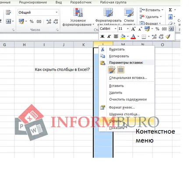Click accounting format icon in mini toolbar
Viewport: 190px width, 172px height.
pyautogui.click(x=147, y=29)
